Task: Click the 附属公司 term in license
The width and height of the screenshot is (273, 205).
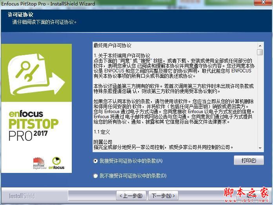Action: pos(103,142)
